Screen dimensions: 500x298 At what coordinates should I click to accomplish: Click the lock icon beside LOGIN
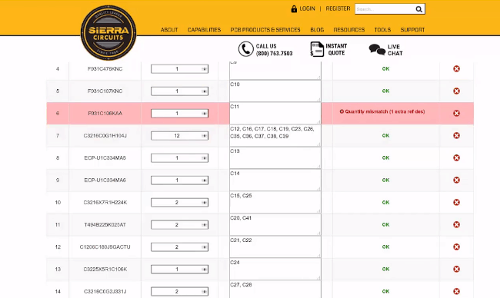(294, 9)
